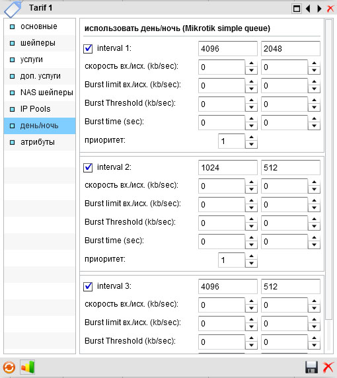Increase interval 1 incoming Burst Threshold
This screenshot has width=337, height=378.
pos(251,100)
